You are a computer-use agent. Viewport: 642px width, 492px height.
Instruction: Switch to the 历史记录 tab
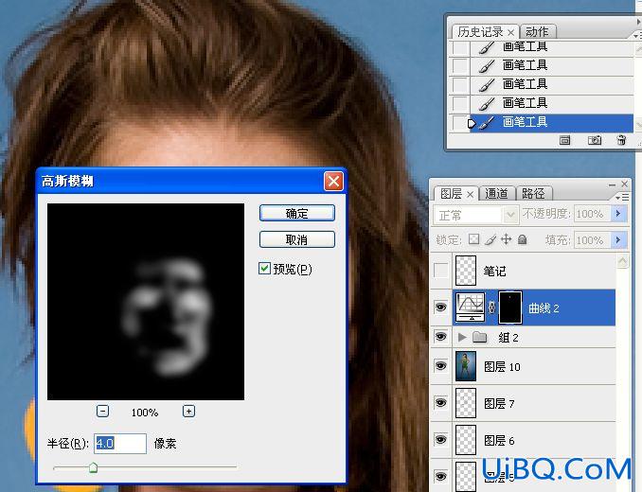(480, 32)
